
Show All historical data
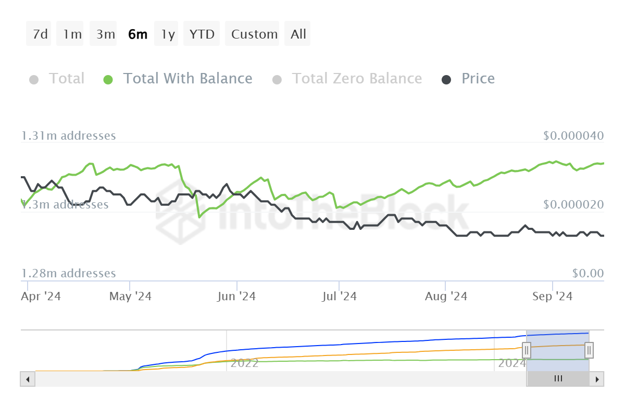[297, 34]
